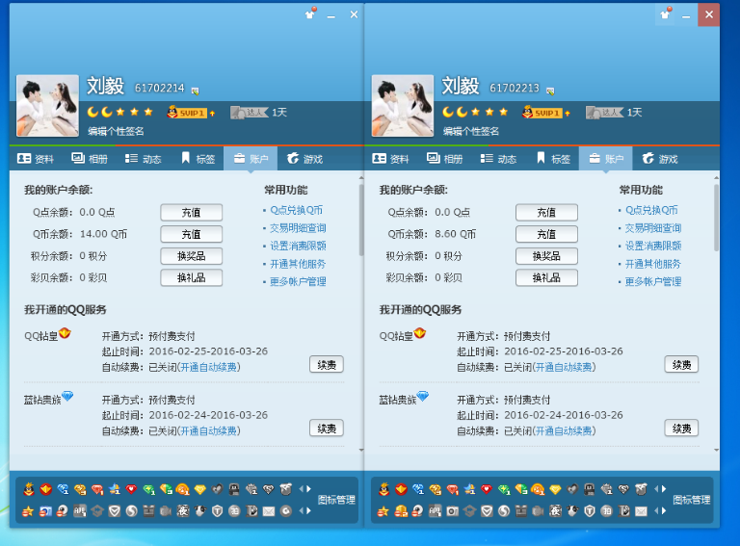Click the scrollbar up arrow in window 61702213
Screen dimensions: 740x546
(x=717, y=178)
